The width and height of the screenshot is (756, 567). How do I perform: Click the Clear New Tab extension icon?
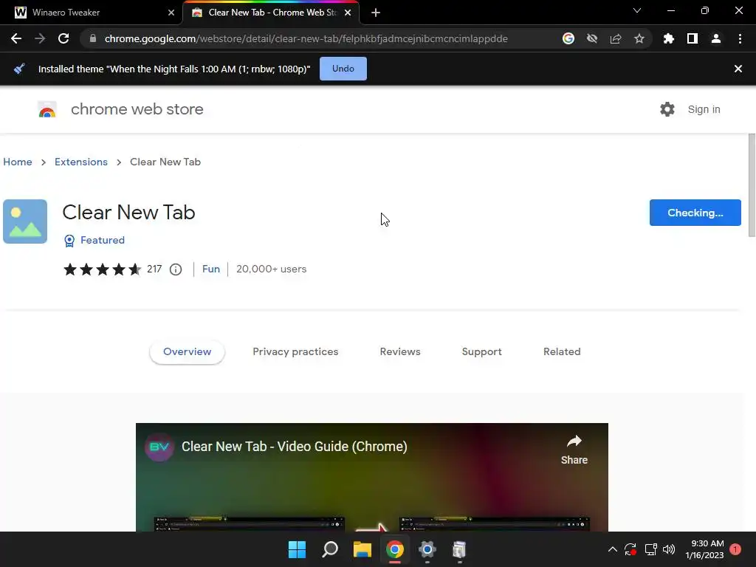(x=25, y=221)
